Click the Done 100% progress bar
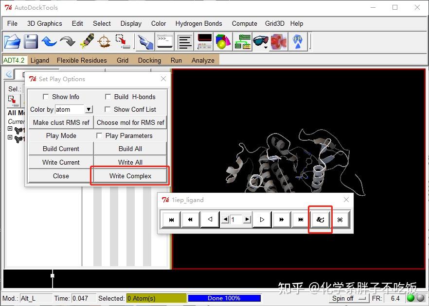The height and width of the screenshot is (306, 429). (225, 298)
